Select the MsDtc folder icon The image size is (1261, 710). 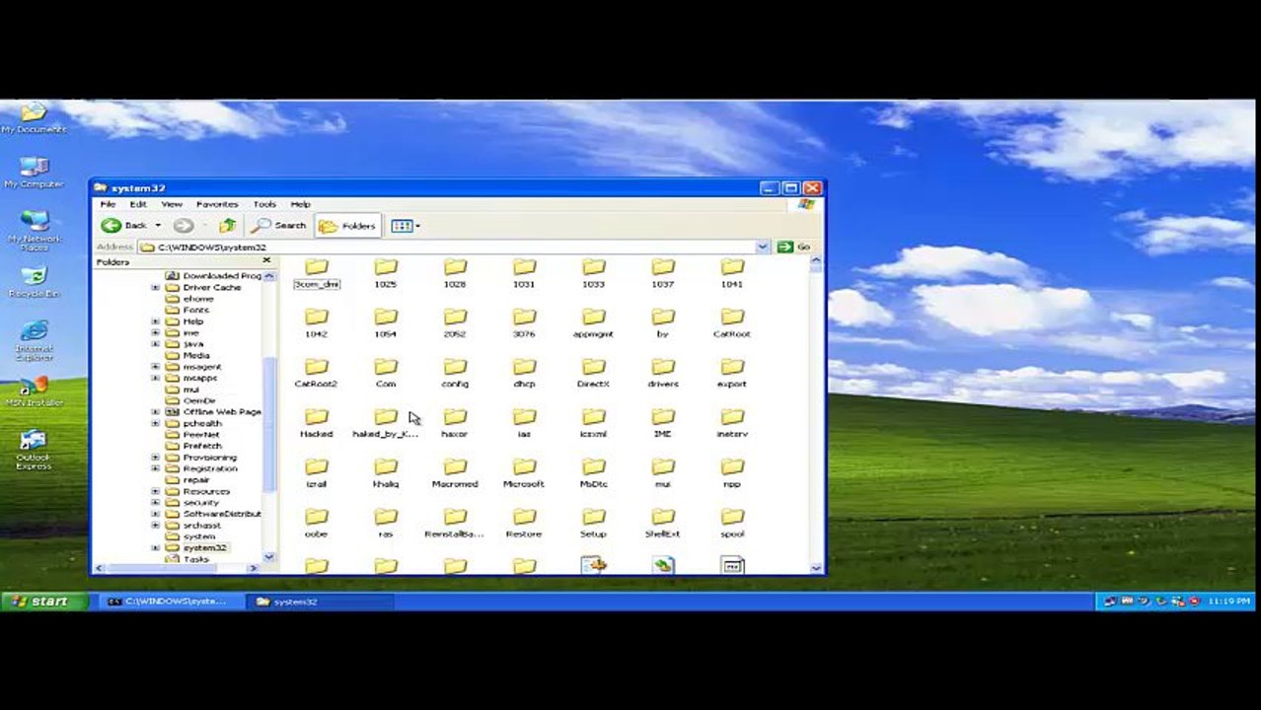[x=593, y=467]
